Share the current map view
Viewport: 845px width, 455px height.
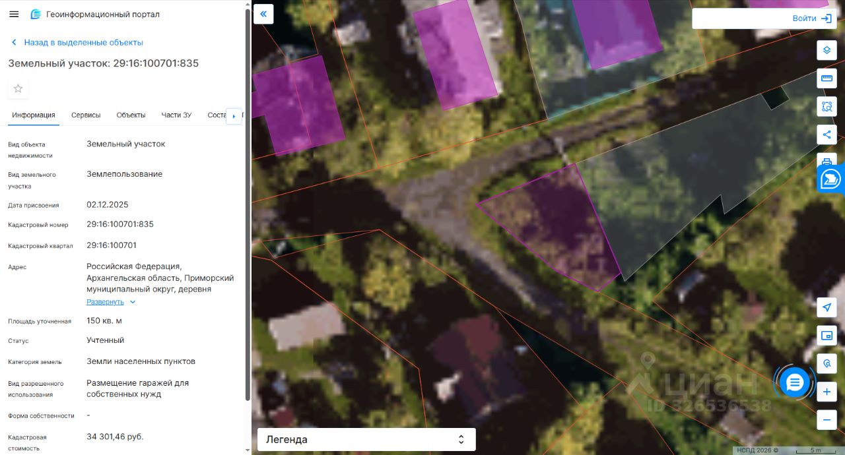click(x=827, y=135)
